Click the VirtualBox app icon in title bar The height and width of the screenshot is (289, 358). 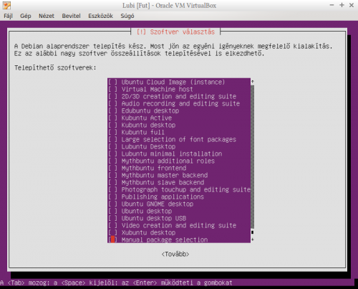(7, 5)
